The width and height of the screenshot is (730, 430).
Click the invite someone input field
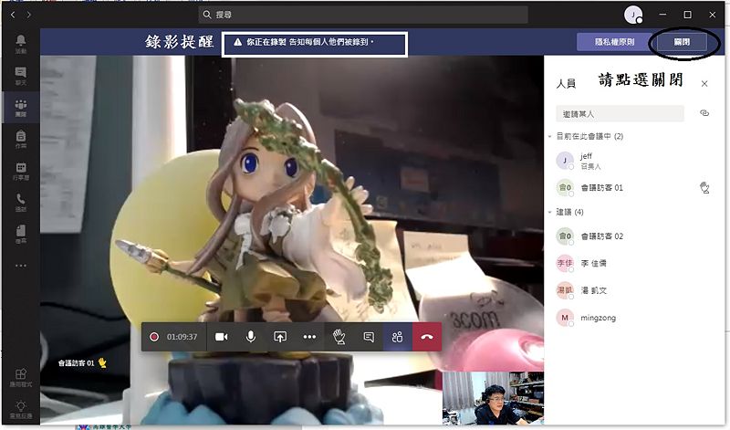(x=620, y=114)
